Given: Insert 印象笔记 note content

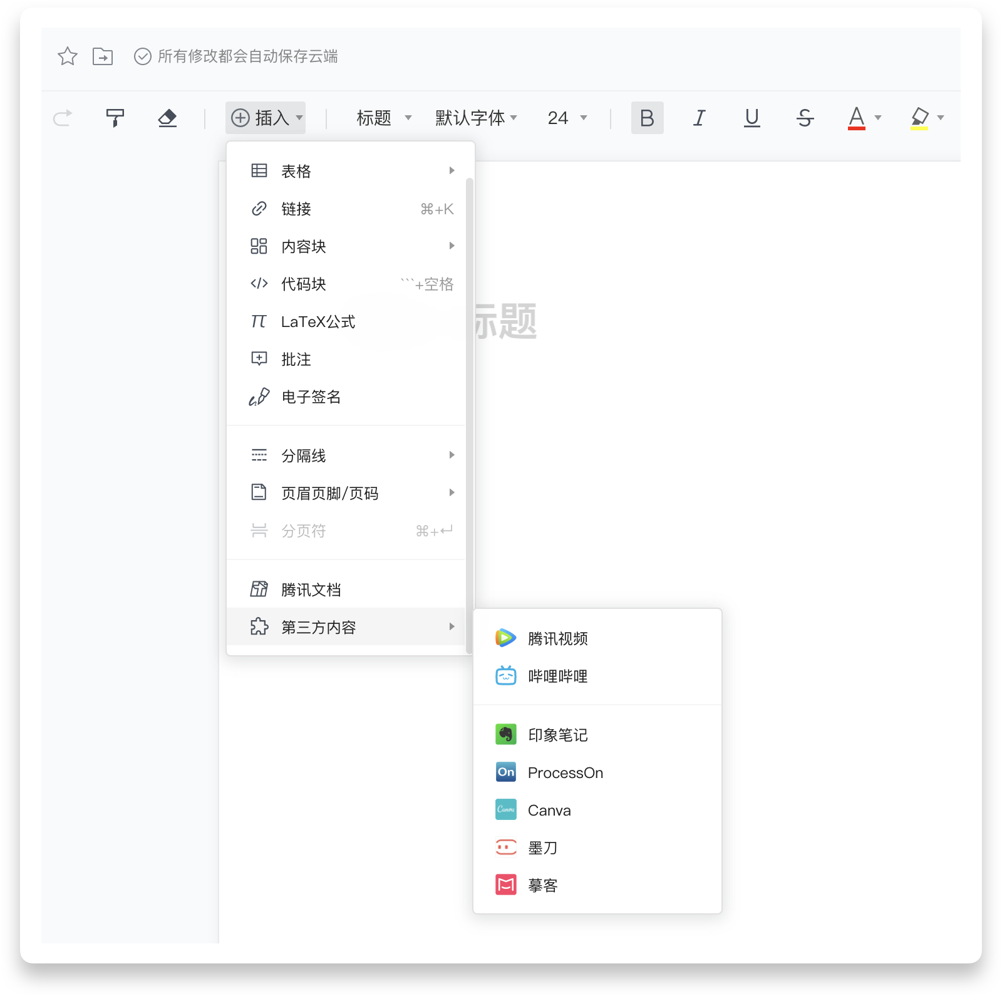Looking at the screenshot, I should point(597,735).
